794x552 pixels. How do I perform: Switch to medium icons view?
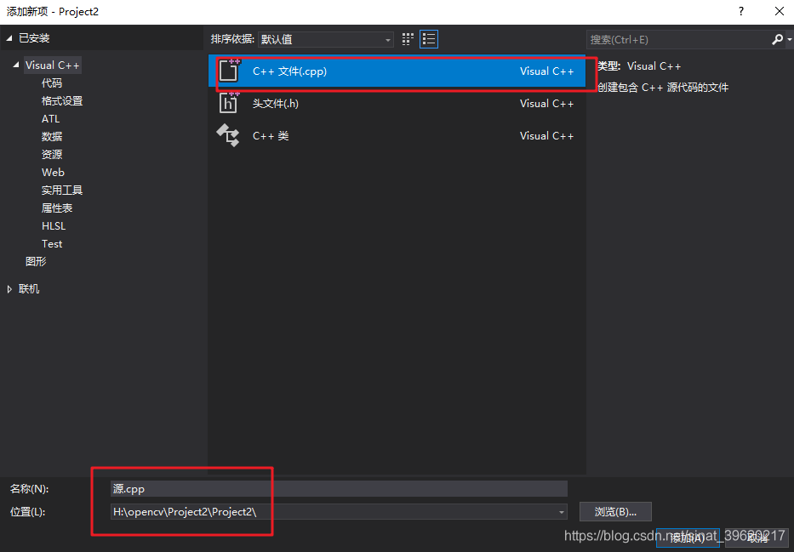[407, 38]
